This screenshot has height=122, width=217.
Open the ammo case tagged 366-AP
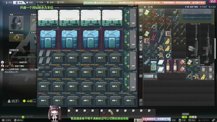point(87,71)
